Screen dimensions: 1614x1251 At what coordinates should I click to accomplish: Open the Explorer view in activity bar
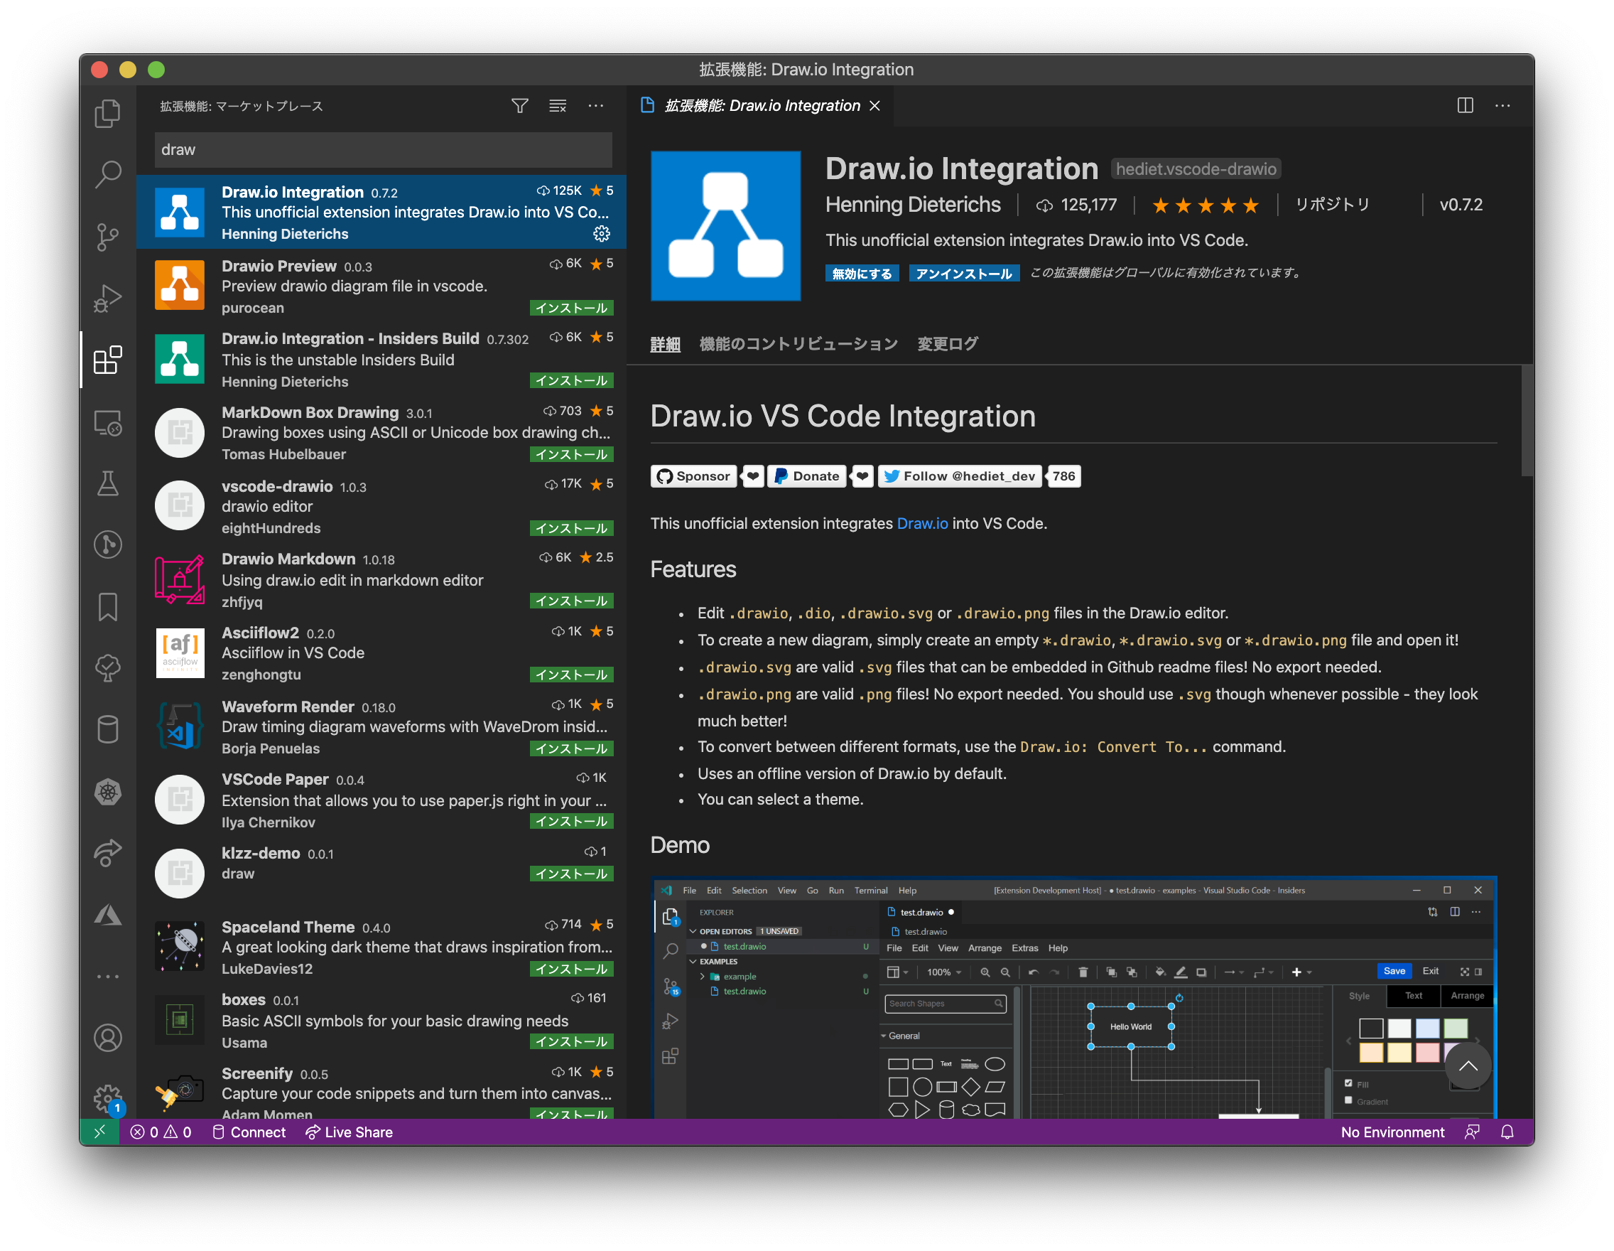coord(108,113)
